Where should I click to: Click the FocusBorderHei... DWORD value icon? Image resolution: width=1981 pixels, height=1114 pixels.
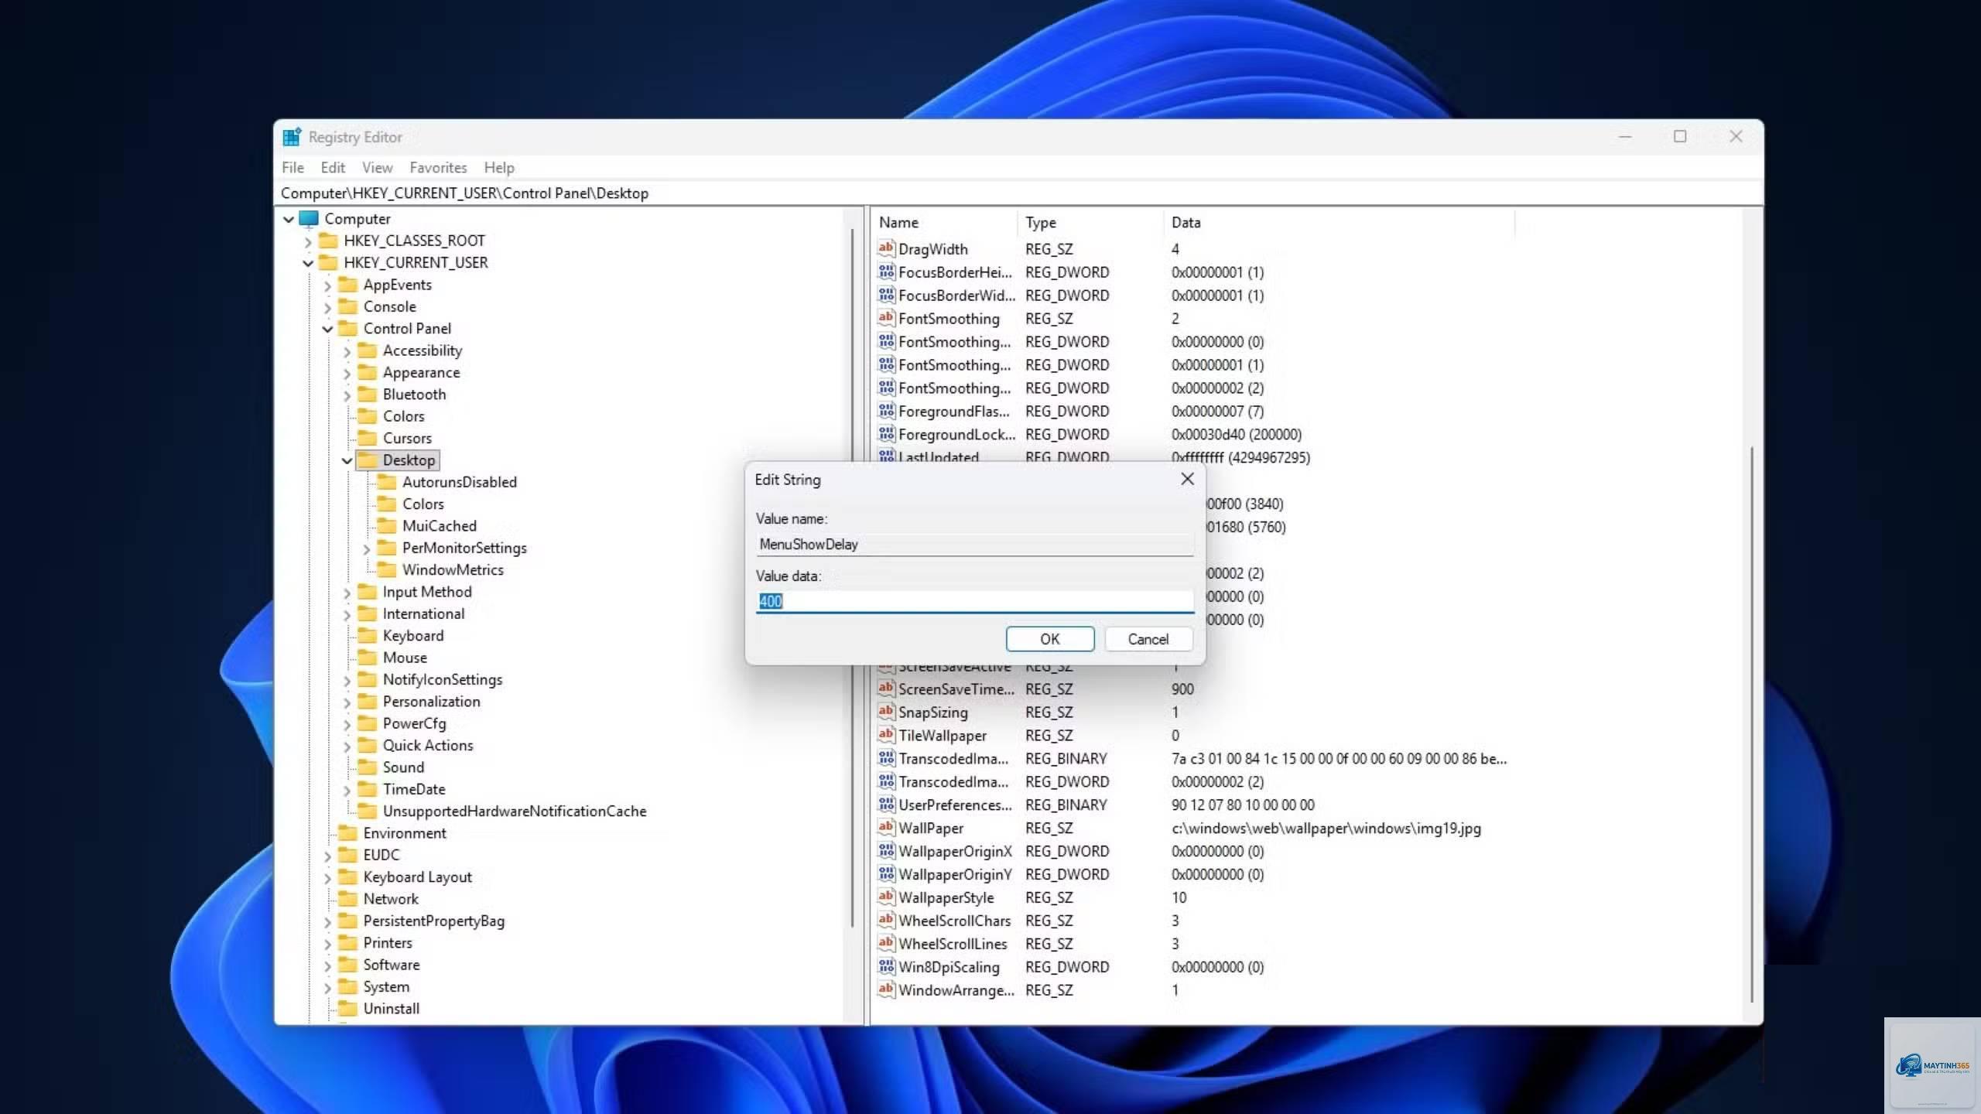coord(886,272)
